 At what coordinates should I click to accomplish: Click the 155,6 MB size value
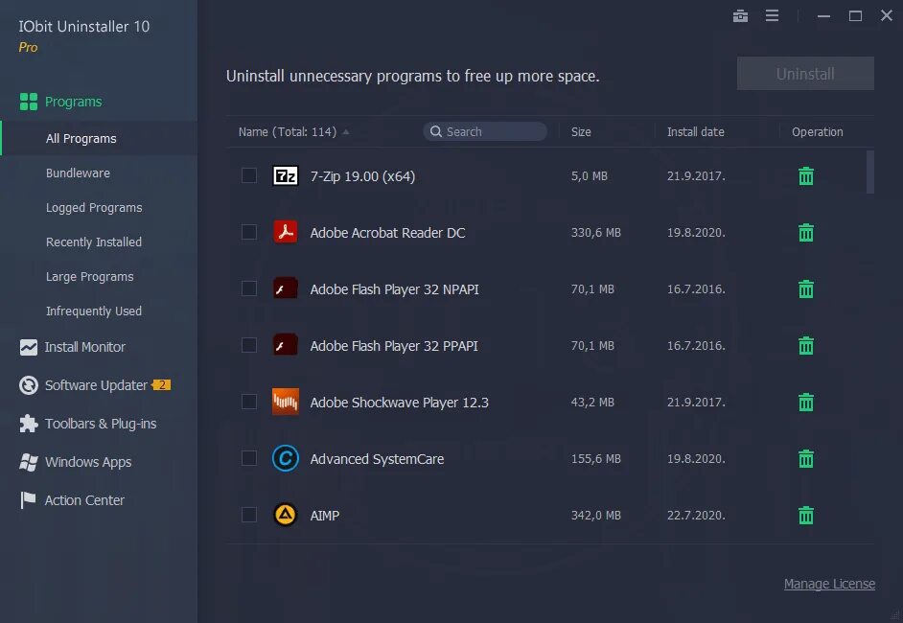[x=596, y=459]
